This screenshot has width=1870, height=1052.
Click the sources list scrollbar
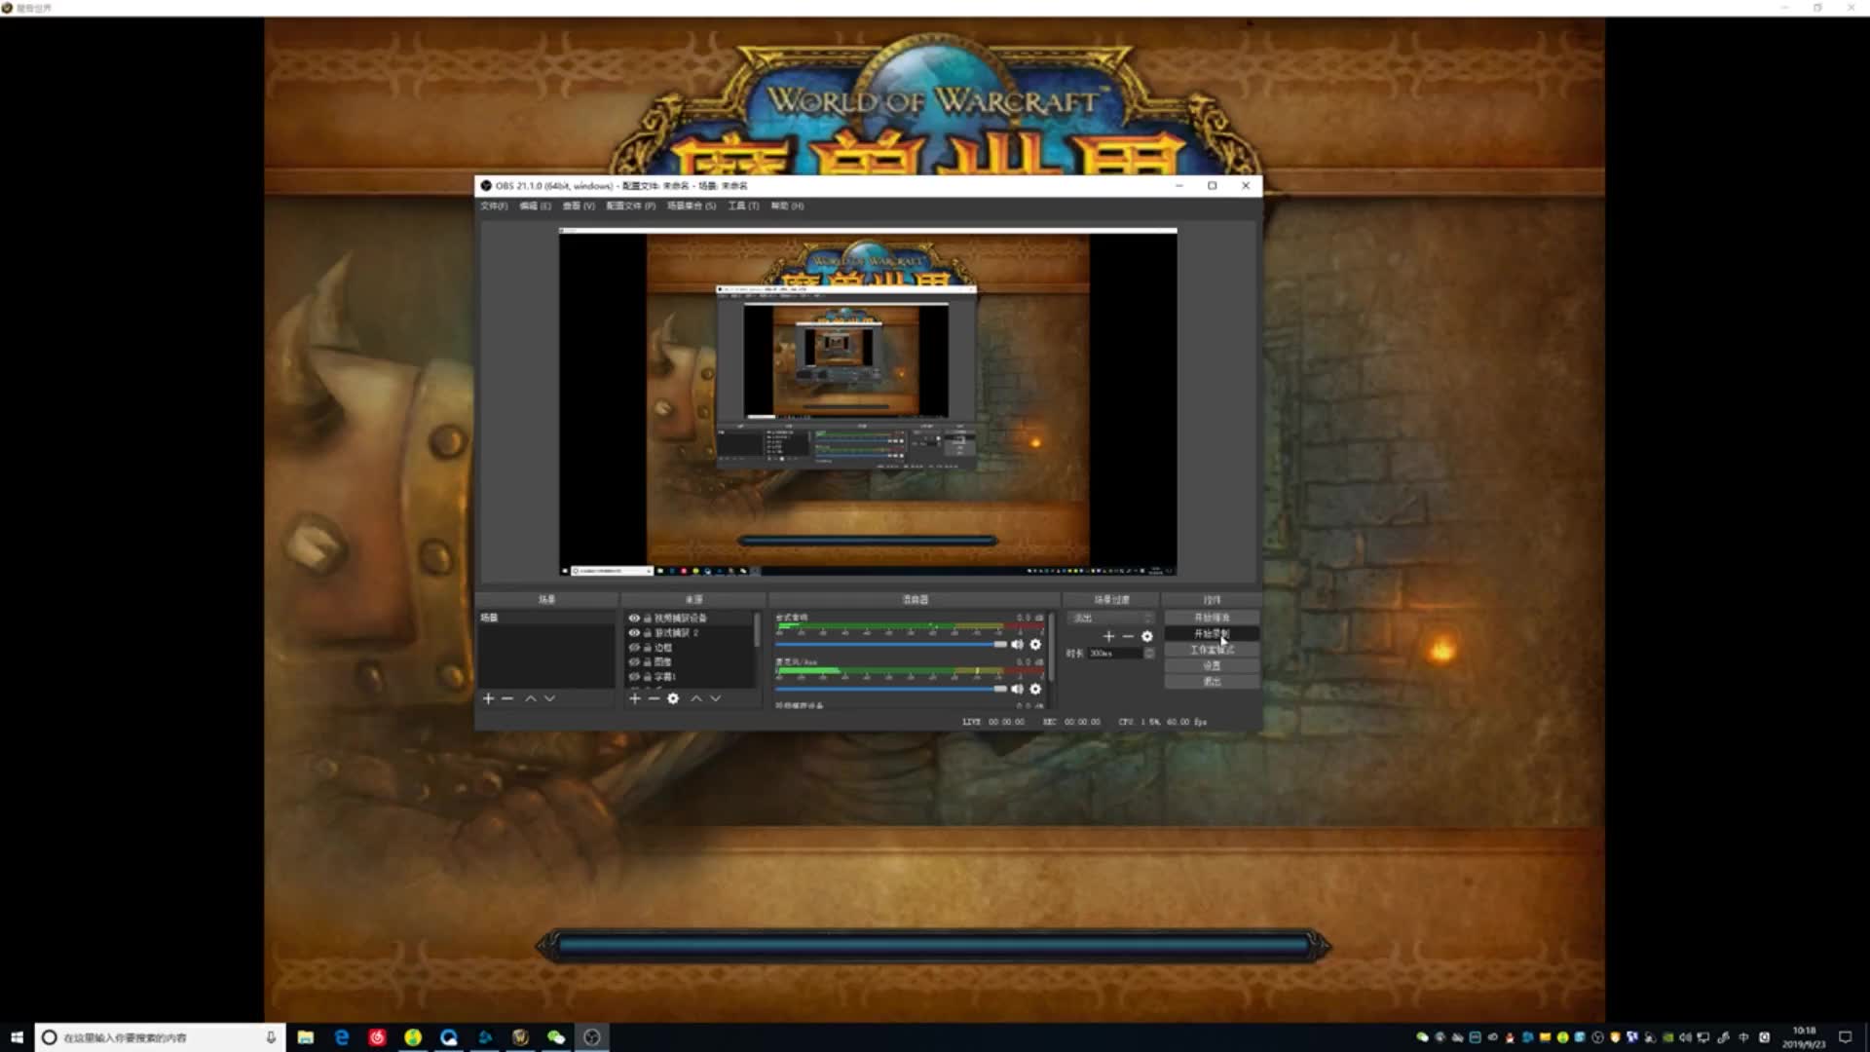pyautogui.click(x=757, y=630)
